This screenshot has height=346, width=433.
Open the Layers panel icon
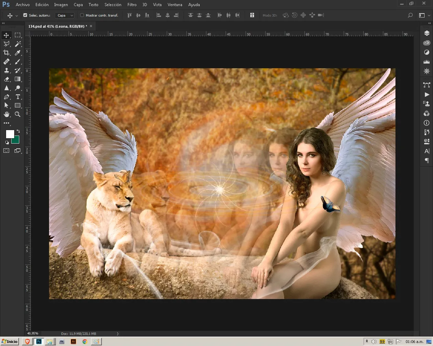tap(427, 33)
